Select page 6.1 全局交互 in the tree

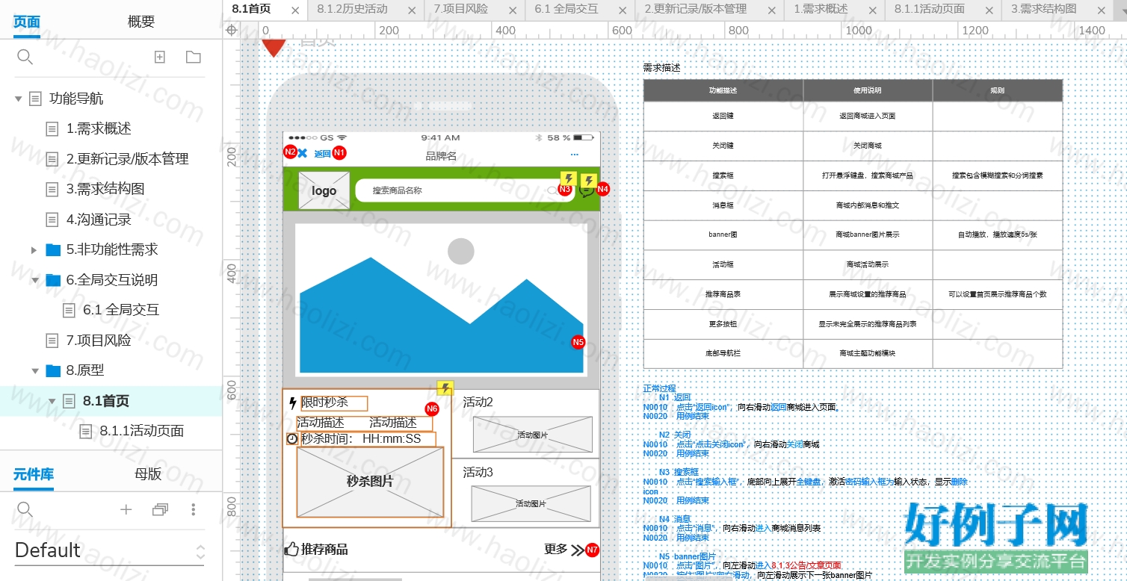point(121,310)
